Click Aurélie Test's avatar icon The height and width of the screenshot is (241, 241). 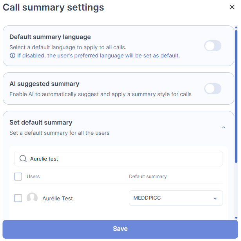tap(32, 198)
